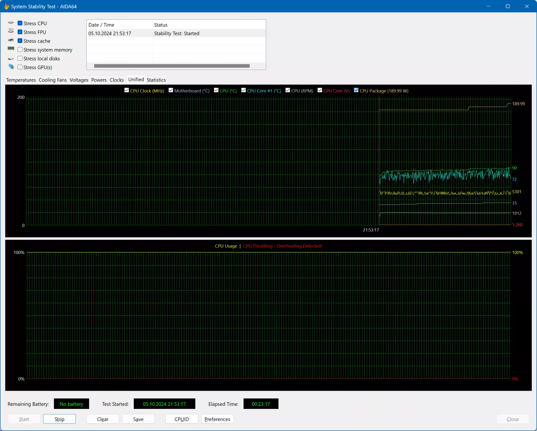The image size is (537, 431).
Task: Toggle CPU Package power graph checkbox
Action: [x=356, y=90]
